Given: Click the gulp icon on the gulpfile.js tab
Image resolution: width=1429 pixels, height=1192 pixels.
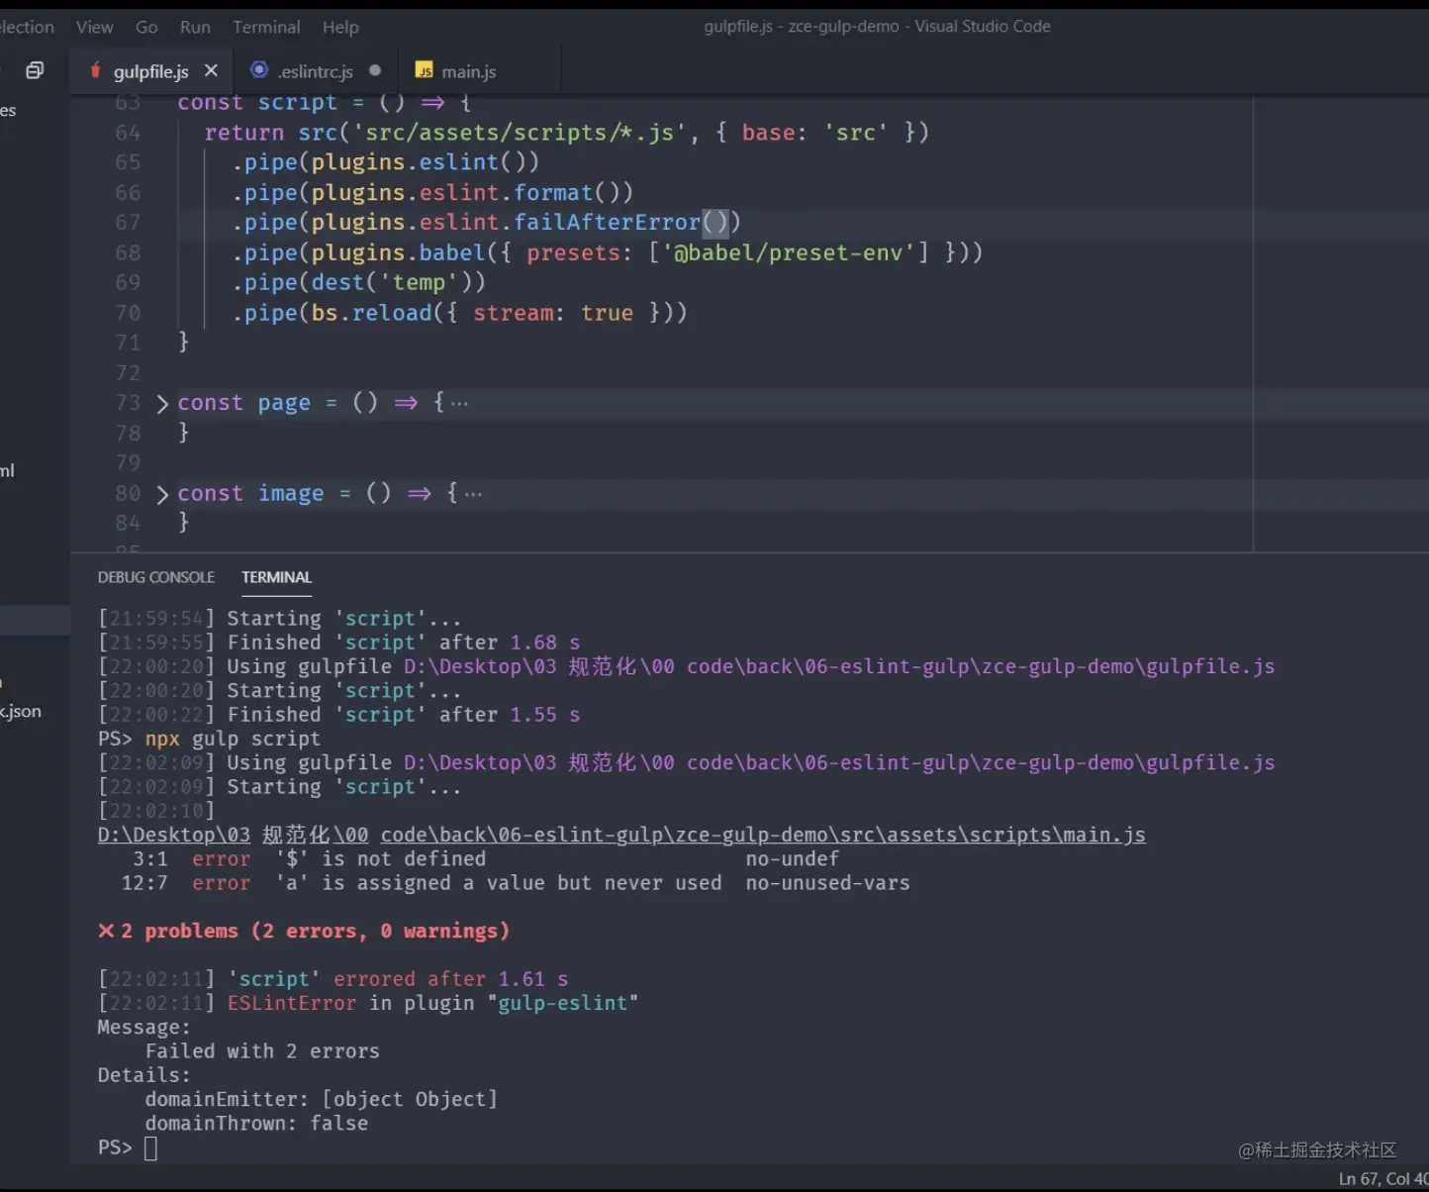Looking at the screenshot, I should point(95,70).
